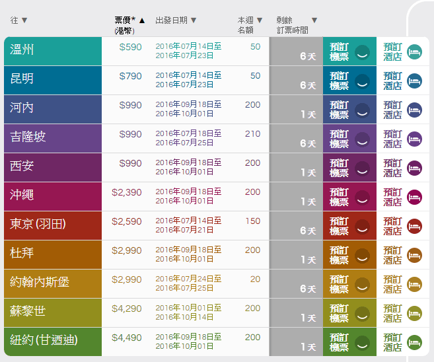Click the smiley flight icon for 沖繩
Screen dimensions: 434x362
(x=361, y=198)
